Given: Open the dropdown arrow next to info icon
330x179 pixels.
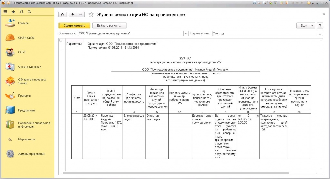Looking at the screenshot, I should 313,3.
